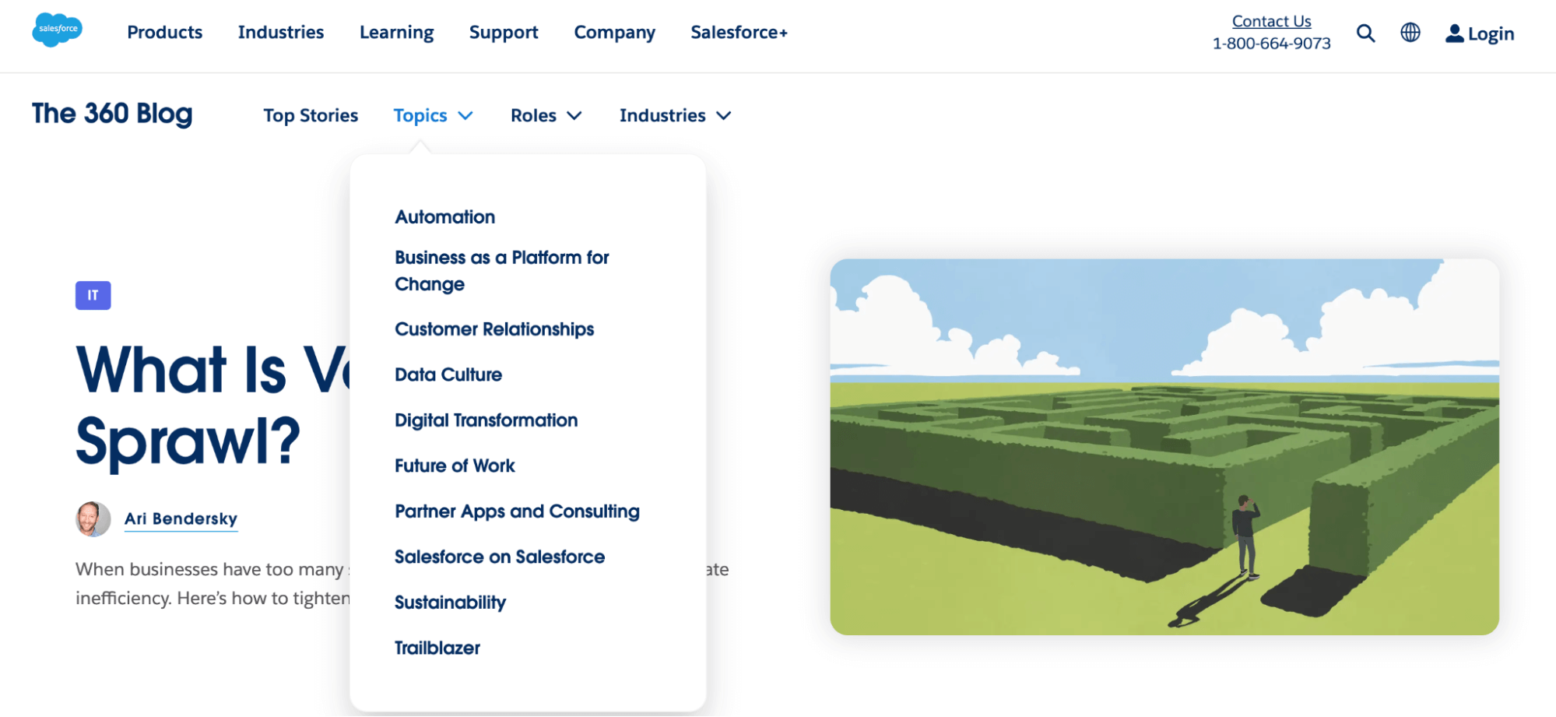1556x717 pixels.
Task: Select Future of Work topic
Action: [455, 466]
